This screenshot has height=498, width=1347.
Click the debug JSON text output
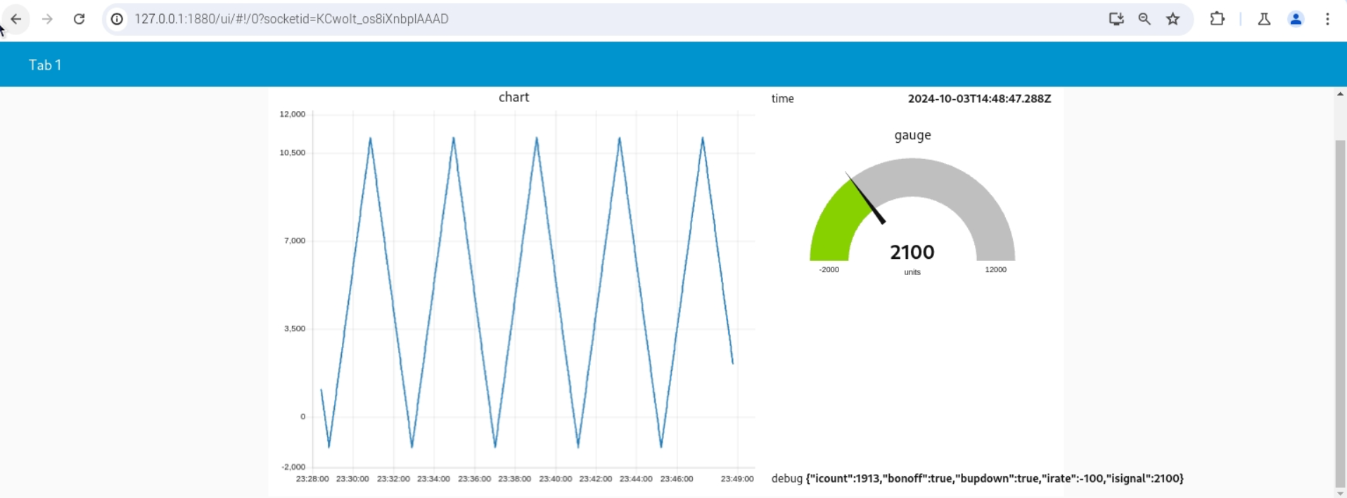click(x=994, y=478)
